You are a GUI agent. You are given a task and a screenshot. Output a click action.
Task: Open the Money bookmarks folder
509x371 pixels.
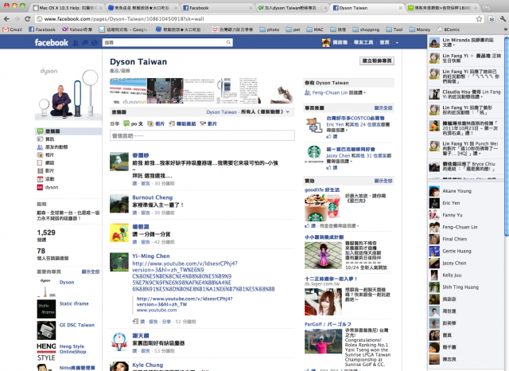pos(420,29)
